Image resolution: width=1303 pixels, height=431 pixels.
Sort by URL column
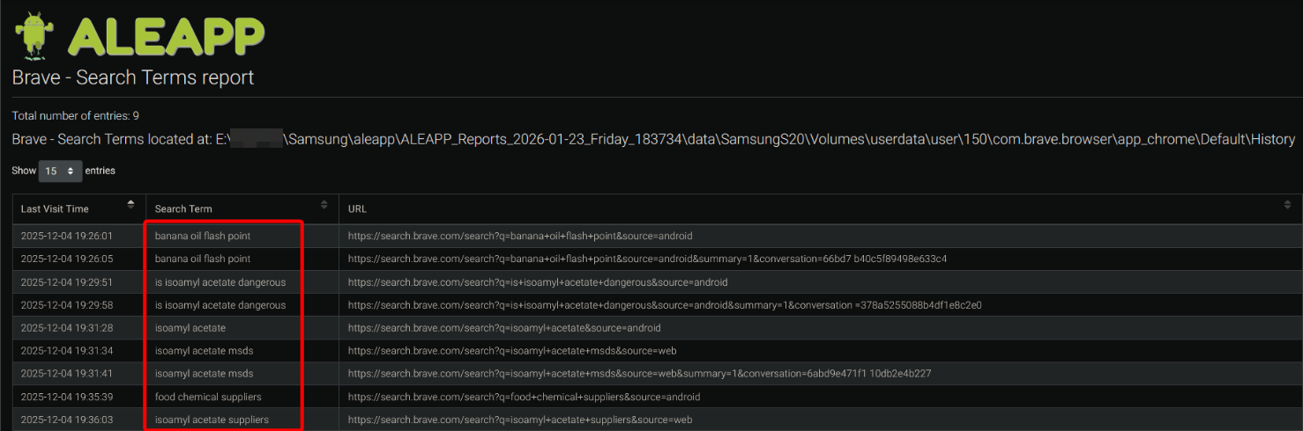pos(820,208)
